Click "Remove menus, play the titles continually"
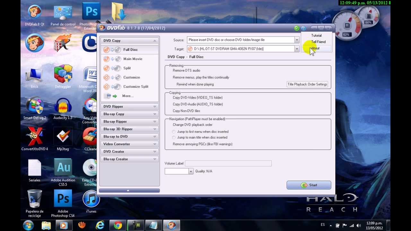Image resolution: width=411 pixels, height=231 pixels. pos(201,78)
